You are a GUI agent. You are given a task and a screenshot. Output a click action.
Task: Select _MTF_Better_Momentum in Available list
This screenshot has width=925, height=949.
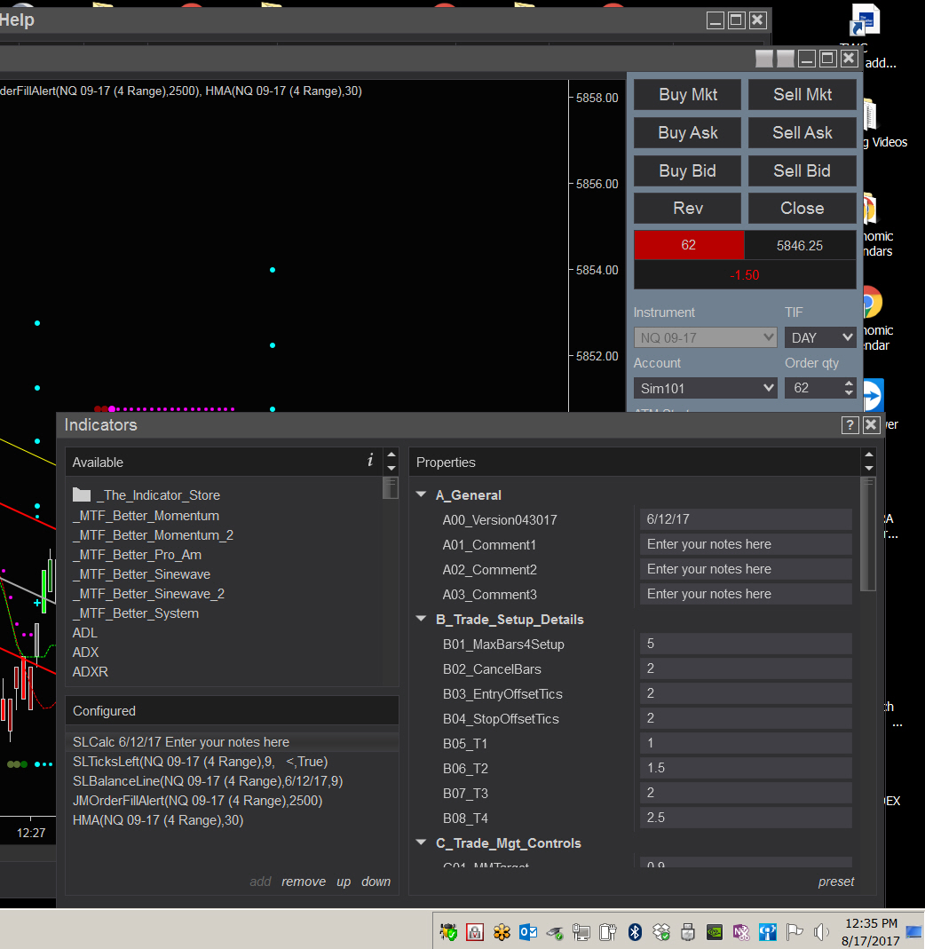(146, 516)
